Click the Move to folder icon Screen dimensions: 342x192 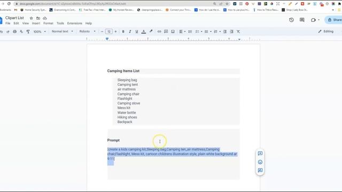click(38, 18)
